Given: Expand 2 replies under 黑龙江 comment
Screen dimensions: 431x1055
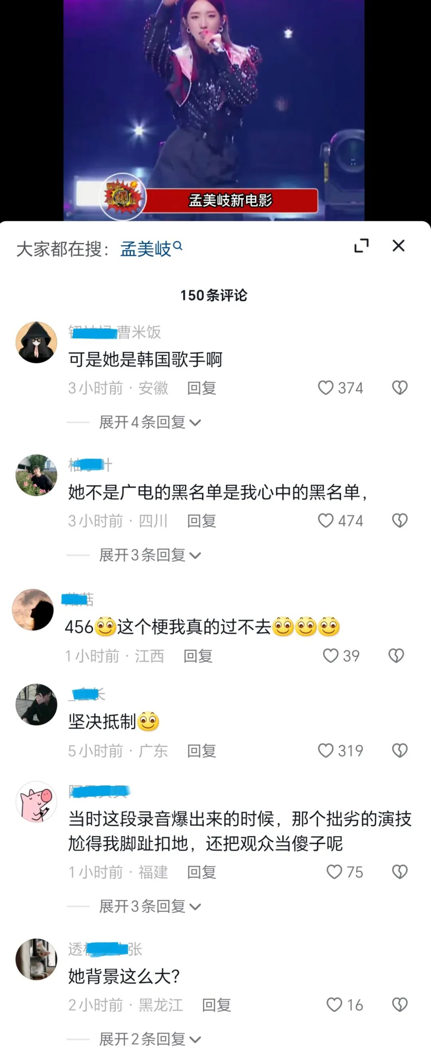Looking at the screenshot, I should tap(150, 1039).
